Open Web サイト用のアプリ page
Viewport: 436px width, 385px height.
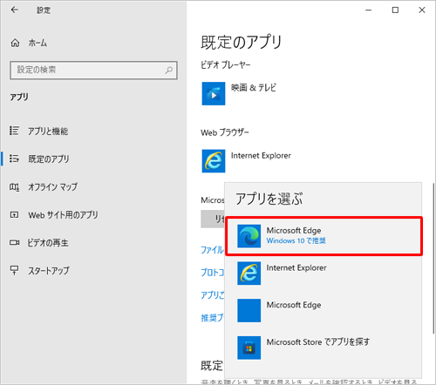[63, 215]
